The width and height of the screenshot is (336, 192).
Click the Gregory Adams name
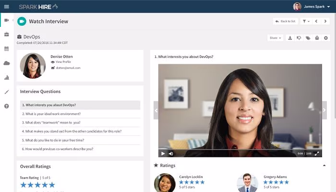pyautogui.click(x=275, y=177)
